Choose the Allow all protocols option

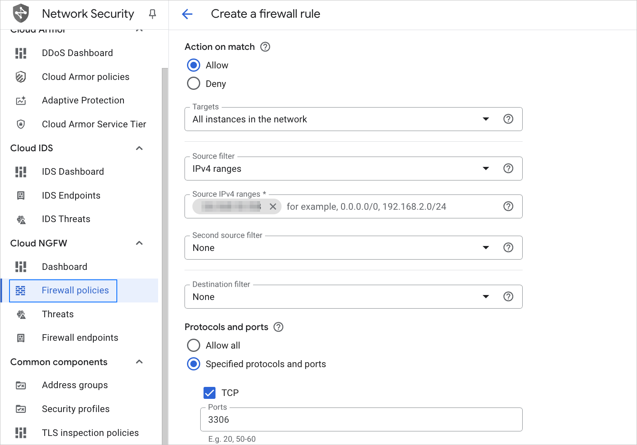pos(194,345)
